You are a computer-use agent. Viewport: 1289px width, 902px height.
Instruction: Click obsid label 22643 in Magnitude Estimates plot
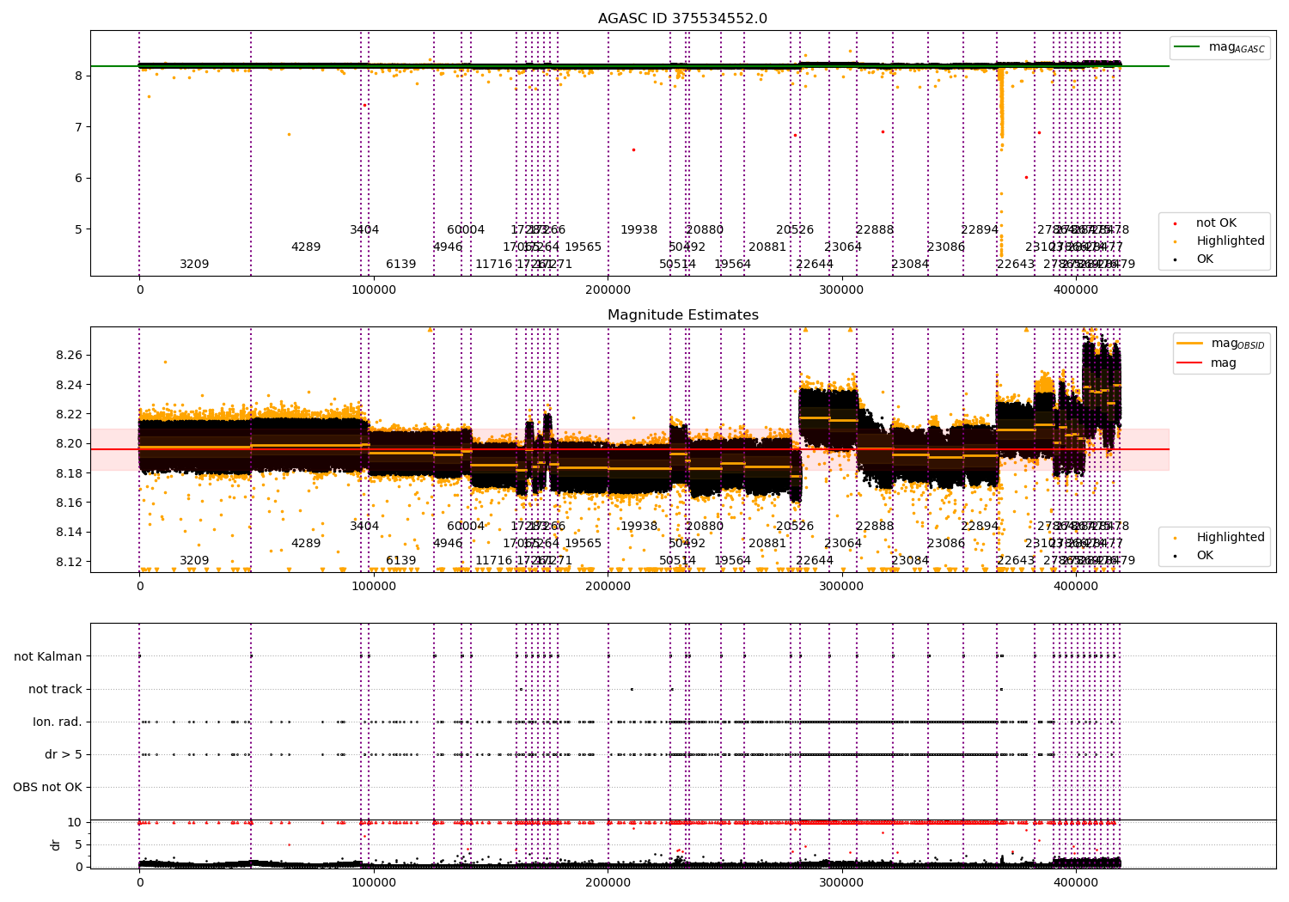[x=1016, y=560]
